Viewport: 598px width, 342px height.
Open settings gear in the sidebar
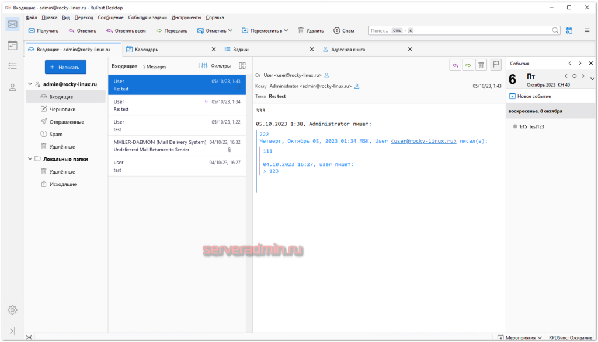pos(12,310)
